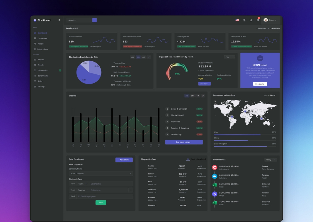Select 1M range in Distribution Breakdown
The width and height of the screenshot is (313, 222).
[x=138, y=57]
